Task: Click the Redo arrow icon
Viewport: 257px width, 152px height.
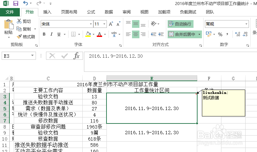Action: coord(39,3)
